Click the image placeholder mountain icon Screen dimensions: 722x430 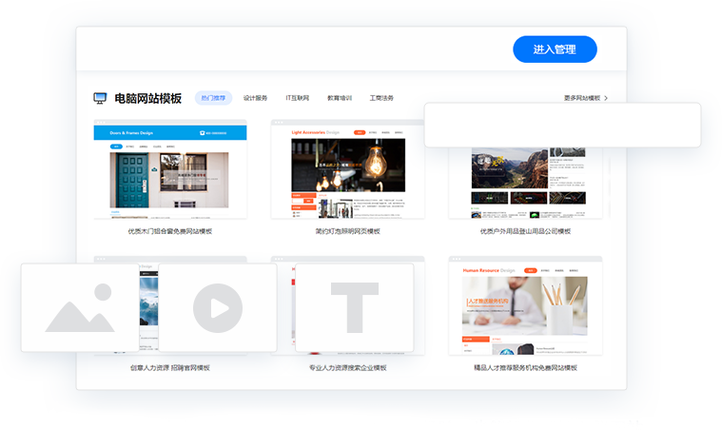pyautogui.click(x=80, y=308)
